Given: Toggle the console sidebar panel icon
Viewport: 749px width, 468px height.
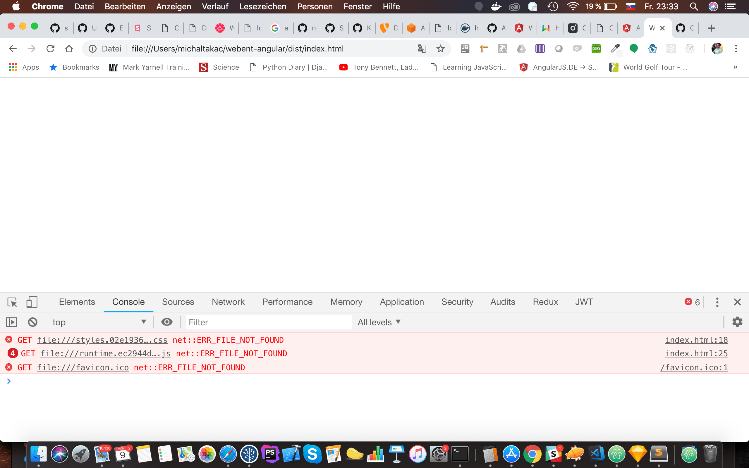Looking at the screenshot, I should (x=11, y=322).
